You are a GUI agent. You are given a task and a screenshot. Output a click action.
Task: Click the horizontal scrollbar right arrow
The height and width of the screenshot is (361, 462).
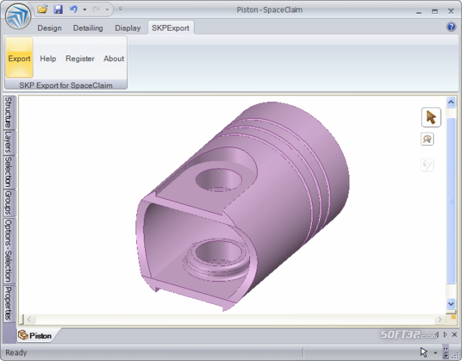[440, 319]
